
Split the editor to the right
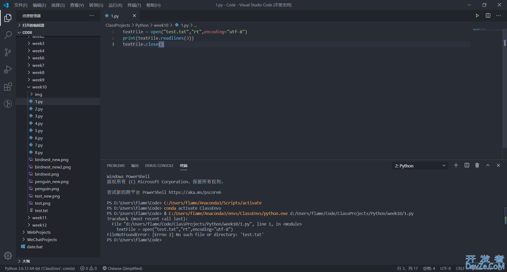point(488,16)
